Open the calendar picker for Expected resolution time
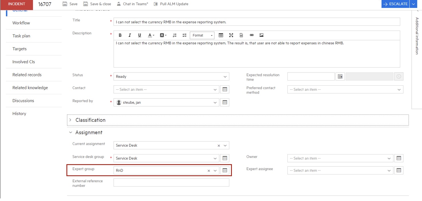The width and height of the screenshot is (422, 201). tap(340, 76)
